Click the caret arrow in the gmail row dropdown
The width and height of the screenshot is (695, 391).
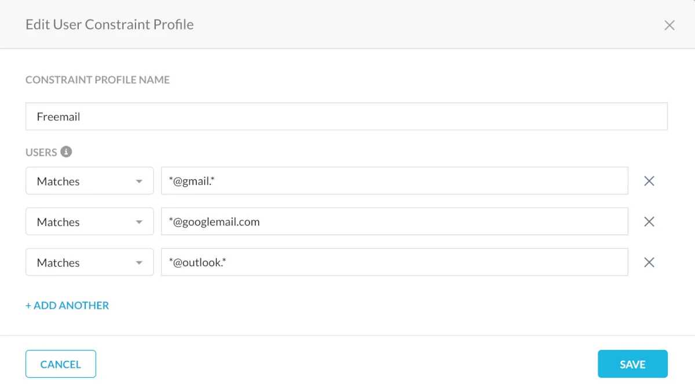[139, 182]
